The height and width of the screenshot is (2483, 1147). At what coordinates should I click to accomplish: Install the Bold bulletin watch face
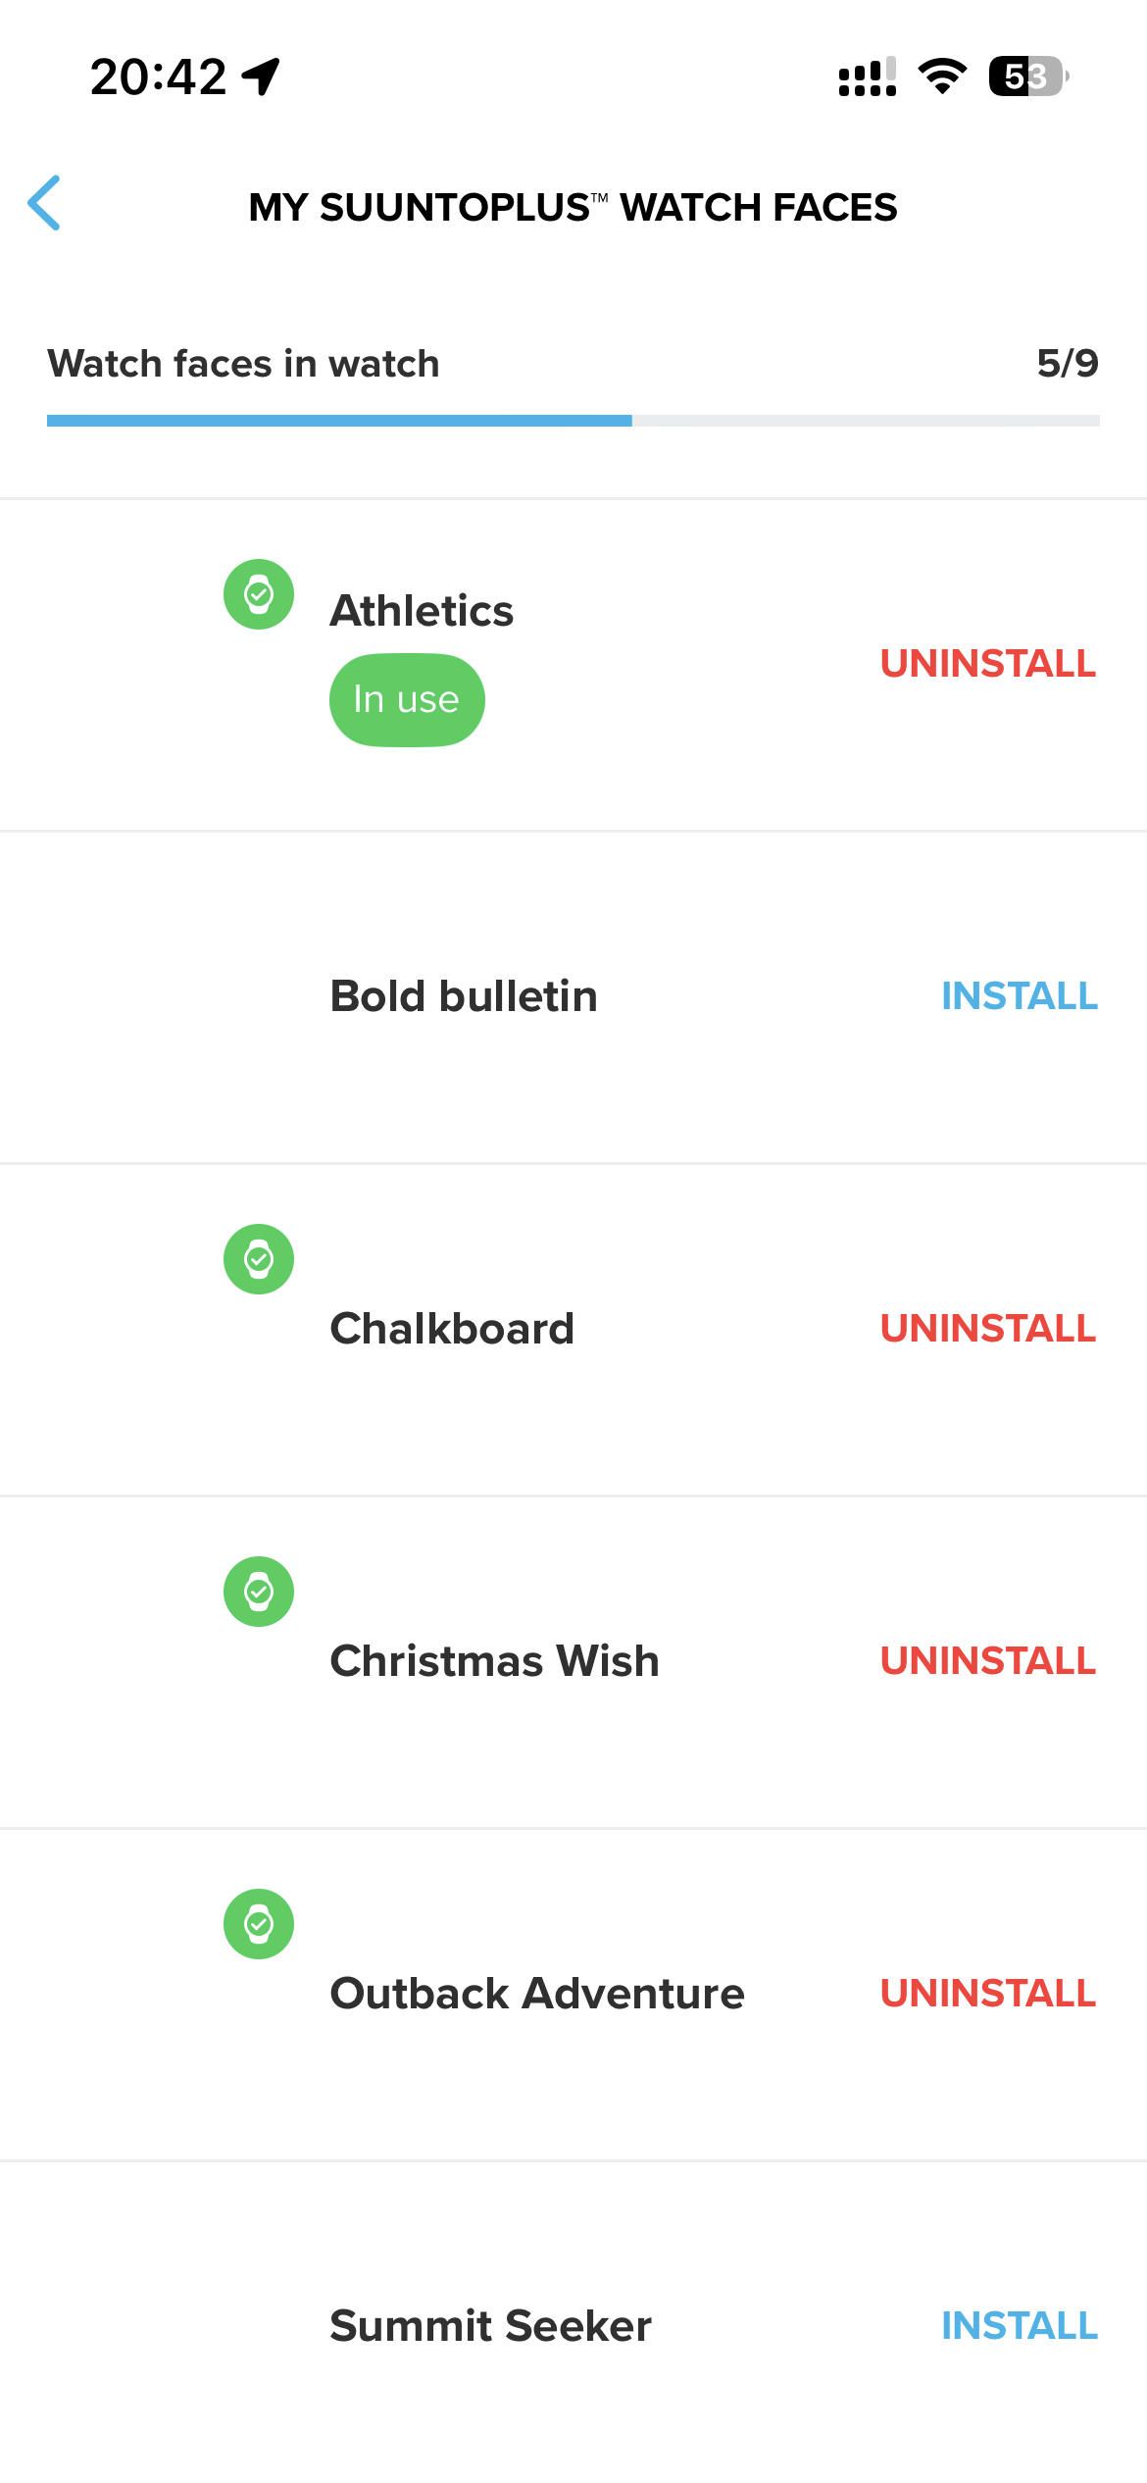click(1019, 996)
